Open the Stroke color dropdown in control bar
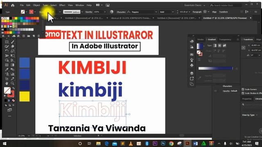 coord(35,12)
